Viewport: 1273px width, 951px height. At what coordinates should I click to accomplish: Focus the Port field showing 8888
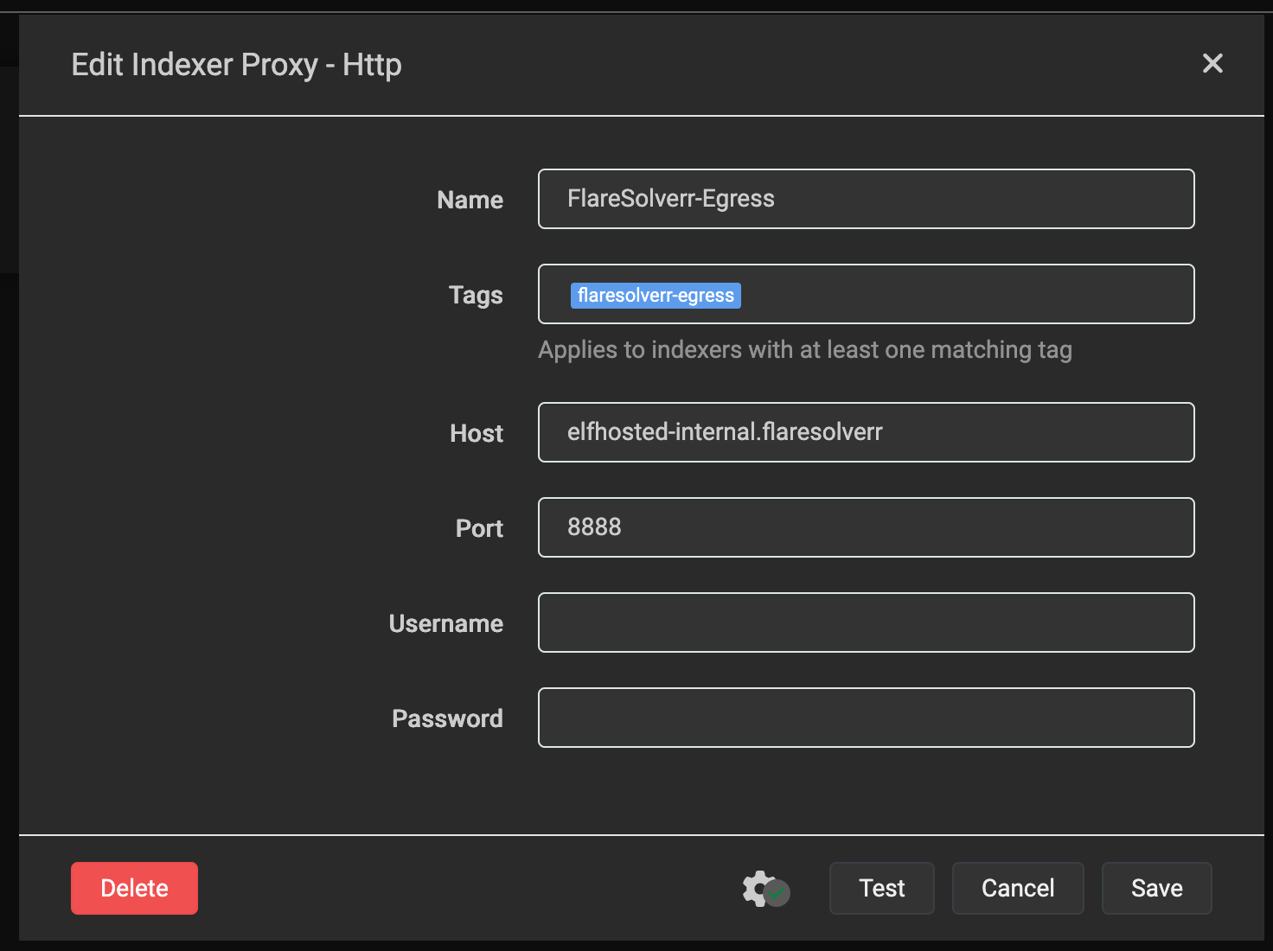coord(866,527)
